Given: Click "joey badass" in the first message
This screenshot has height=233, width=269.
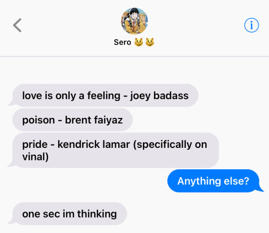Looking at the screenshot, I should pos(159,96).
